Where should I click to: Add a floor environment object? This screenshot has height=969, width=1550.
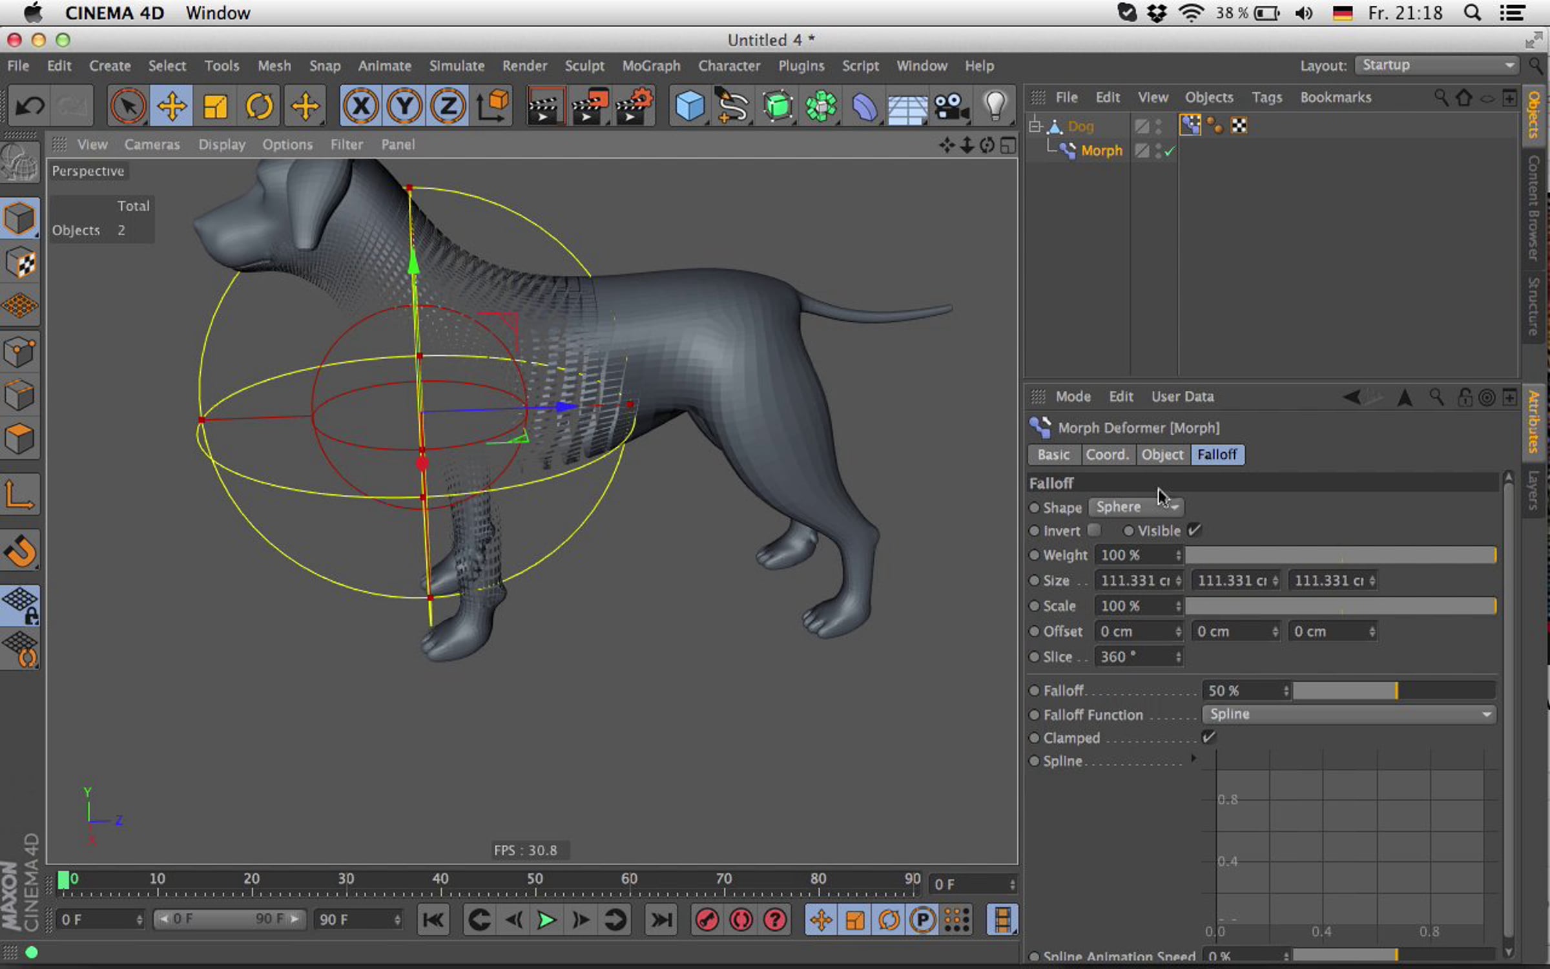coord(907,105)
